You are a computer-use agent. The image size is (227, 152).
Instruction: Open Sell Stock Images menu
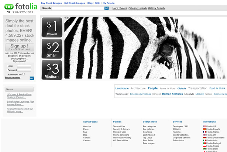pos(75,3)
